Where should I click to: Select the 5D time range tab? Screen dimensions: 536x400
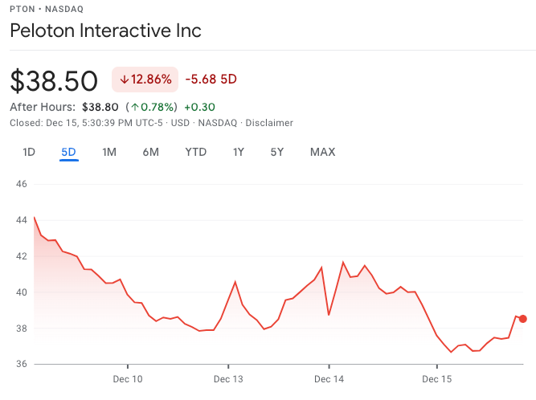(69, 152)
